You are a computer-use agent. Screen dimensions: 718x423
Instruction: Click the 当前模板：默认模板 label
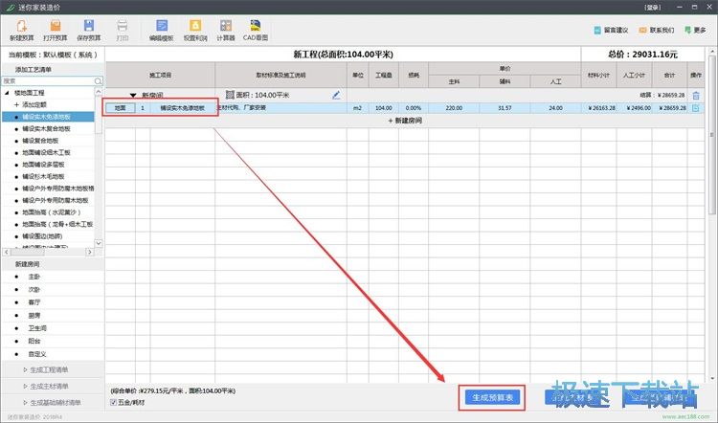pyautogui.click(x=53, y=55)
